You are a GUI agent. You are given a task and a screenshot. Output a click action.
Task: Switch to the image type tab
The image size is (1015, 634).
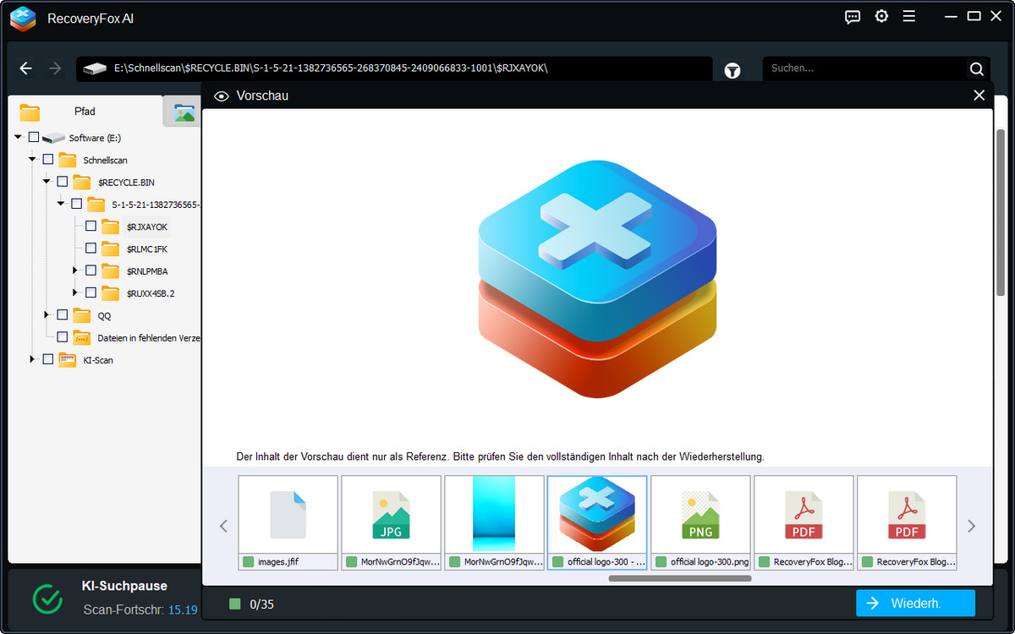pyautogui.click(x=184, y=112)
